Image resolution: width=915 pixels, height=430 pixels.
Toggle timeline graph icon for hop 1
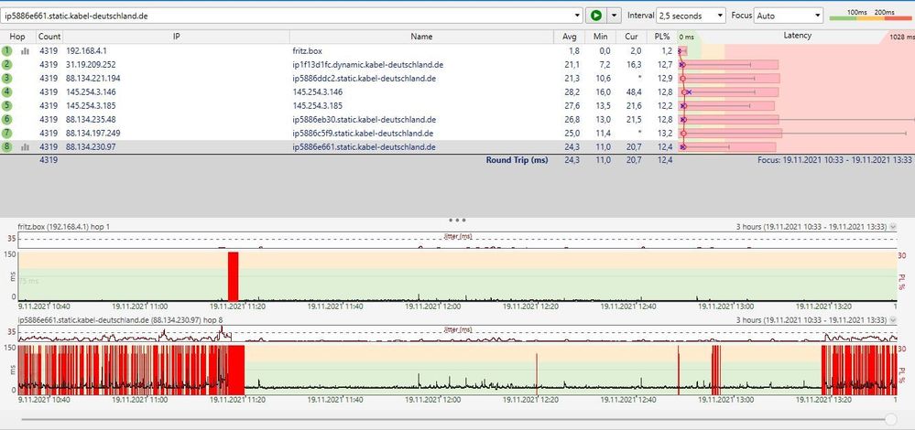pyautogui.click(x=26, y=51)
